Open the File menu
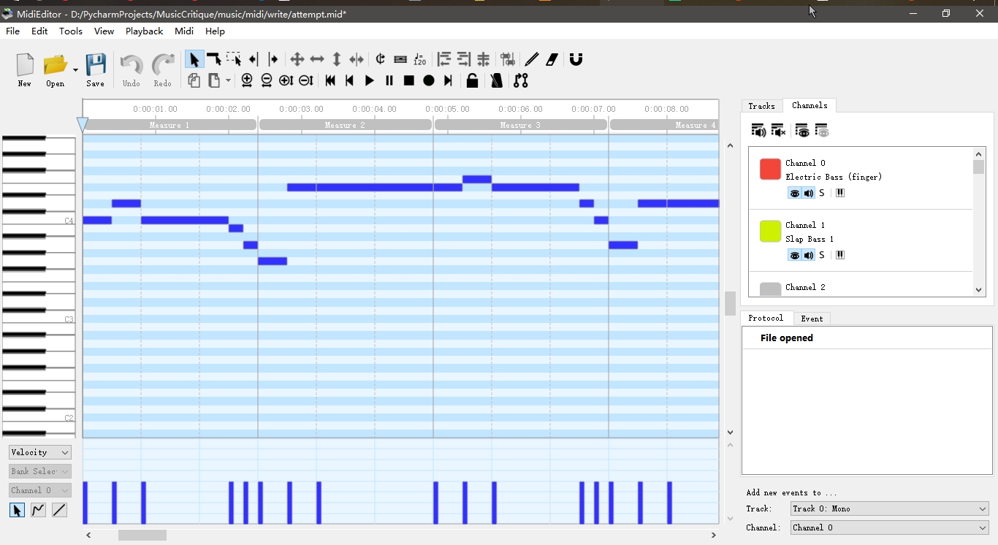Image resolution: width=998 pixels, height=545 pixels. click(x=13, y=31)
